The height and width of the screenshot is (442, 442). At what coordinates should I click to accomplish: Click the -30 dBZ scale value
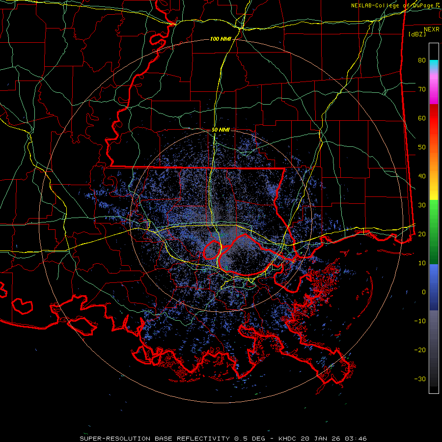(420, 379)
